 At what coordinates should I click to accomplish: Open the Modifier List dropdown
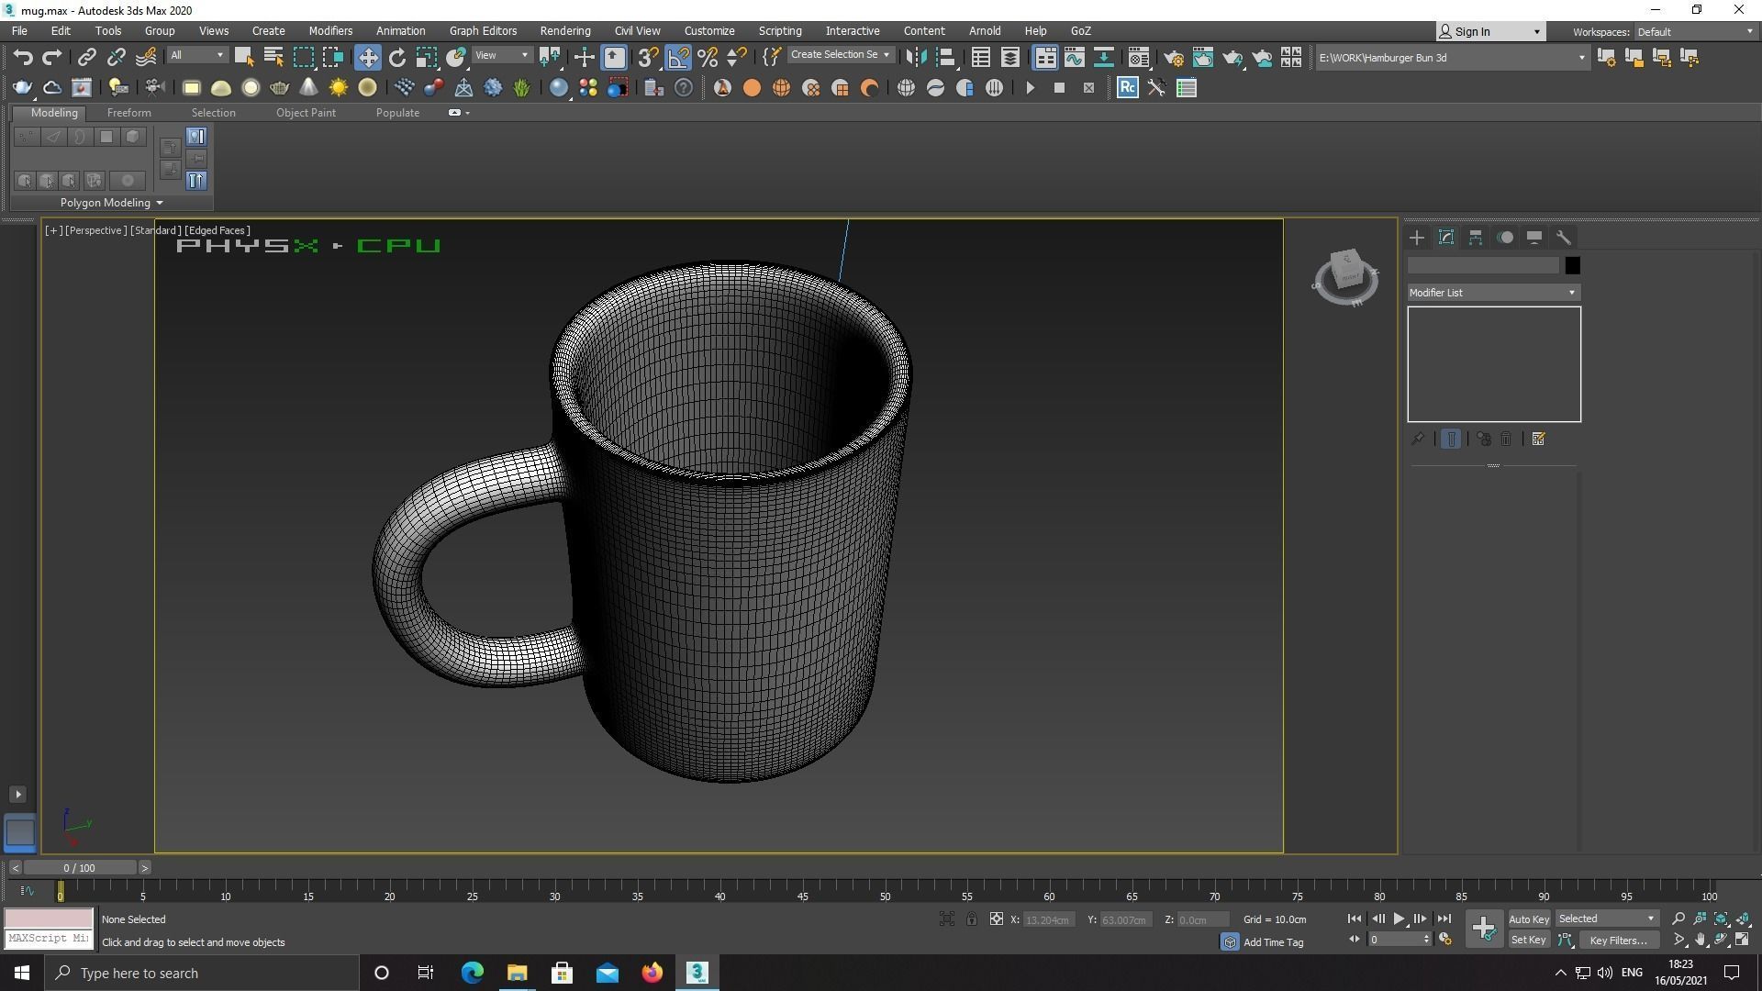tap(1493, 293)
